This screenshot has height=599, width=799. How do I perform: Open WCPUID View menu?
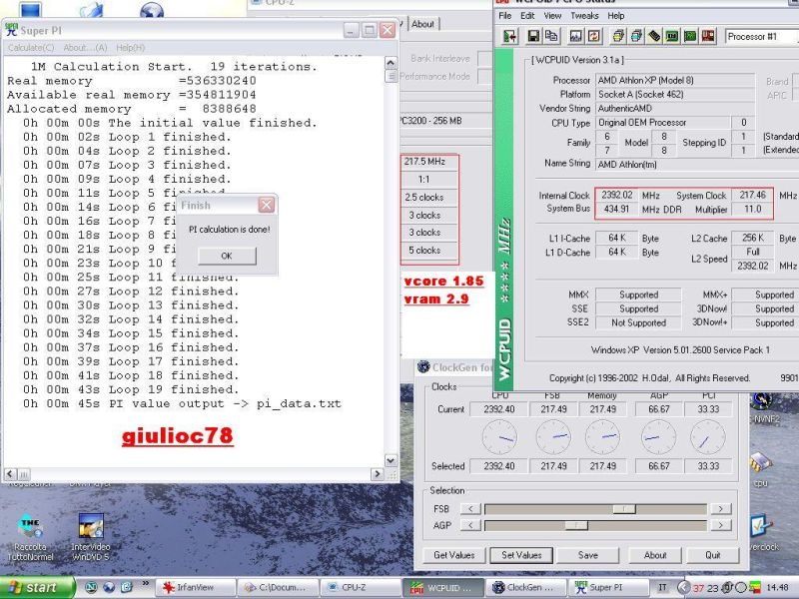(x=552, y=16)
